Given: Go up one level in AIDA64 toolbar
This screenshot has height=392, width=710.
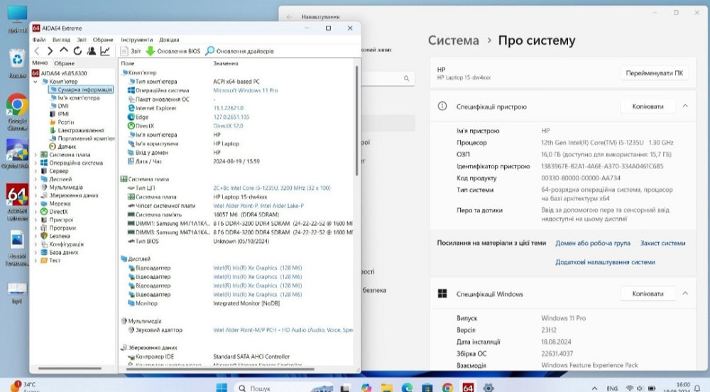Looking at the screenshot, I should [64, 50].
